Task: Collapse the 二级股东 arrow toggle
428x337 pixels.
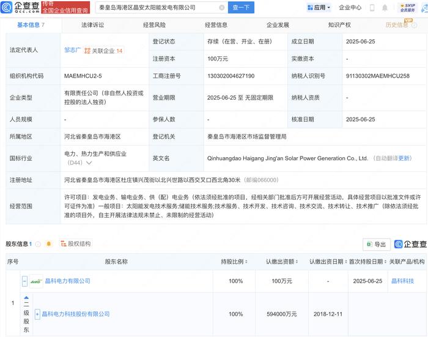Action: (26, 298)
